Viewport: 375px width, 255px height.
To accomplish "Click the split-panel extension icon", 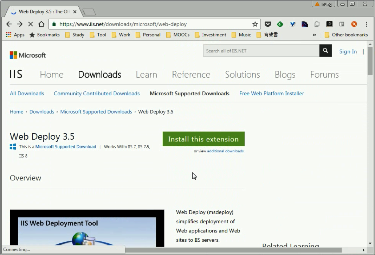I will [342, 24].
